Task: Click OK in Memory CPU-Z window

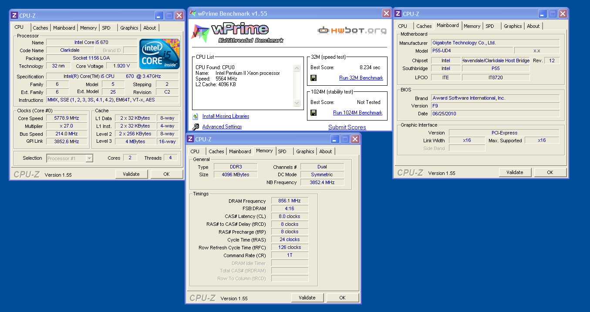Action: pyautogui.click(x=342, y=298)
